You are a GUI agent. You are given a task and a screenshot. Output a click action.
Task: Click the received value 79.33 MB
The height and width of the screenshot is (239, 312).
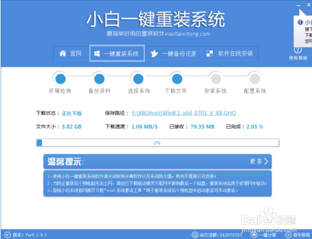pyautogui.click(x=202, y=127)
